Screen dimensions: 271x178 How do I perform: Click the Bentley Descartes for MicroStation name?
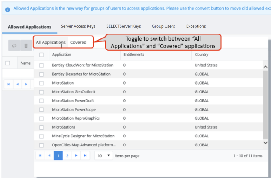(x=81, y=74)
